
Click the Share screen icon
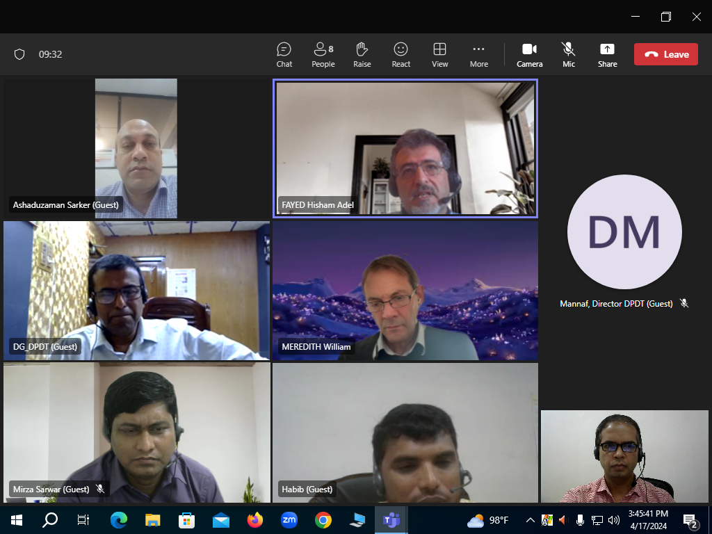click(607, 54)
